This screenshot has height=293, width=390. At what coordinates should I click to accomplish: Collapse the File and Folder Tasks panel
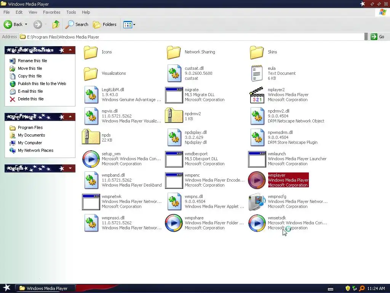pos(70,50)
